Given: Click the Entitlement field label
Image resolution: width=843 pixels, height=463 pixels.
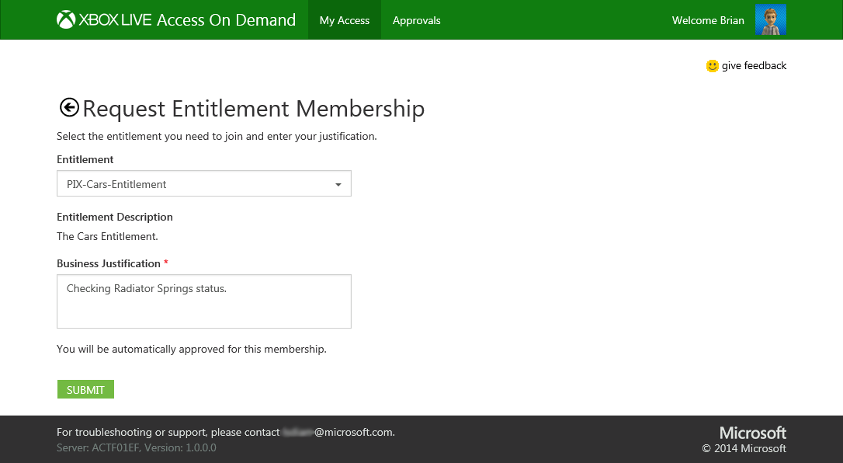Looking at the screenshot, I should 85,159.
